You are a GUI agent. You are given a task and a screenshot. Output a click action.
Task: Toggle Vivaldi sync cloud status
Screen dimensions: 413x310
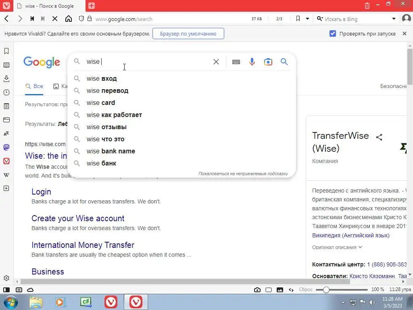point(30,290)
